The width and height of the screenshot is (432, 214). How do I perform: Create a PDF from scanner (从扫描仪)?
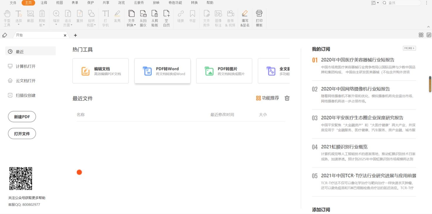coord(143,18)
